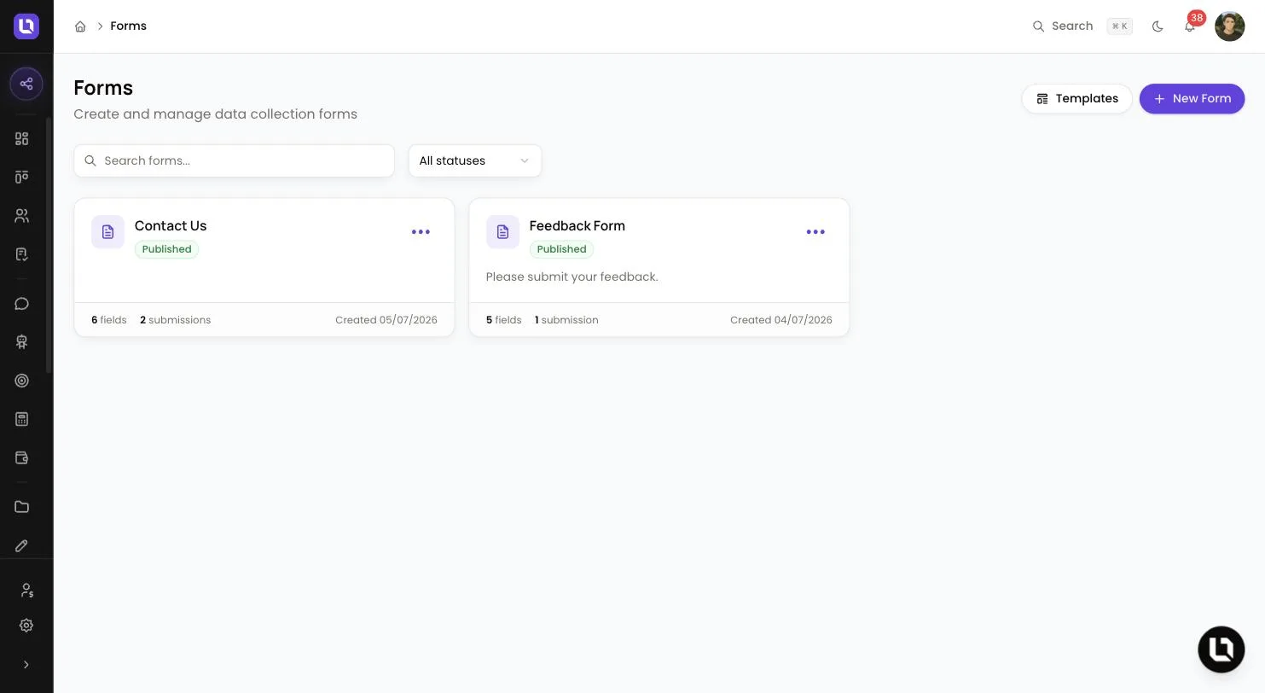Click '6 fields' on Contact Us card
This screenshot has width=1265, height=693.
click(x=108, y=320)
